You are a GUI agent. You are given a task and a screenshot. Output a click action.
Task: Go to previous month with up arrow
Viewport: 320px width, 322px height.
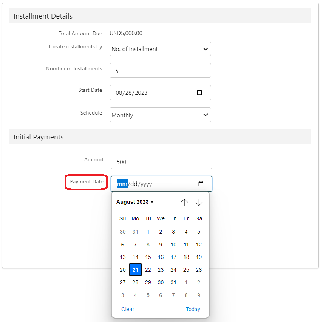184,202
